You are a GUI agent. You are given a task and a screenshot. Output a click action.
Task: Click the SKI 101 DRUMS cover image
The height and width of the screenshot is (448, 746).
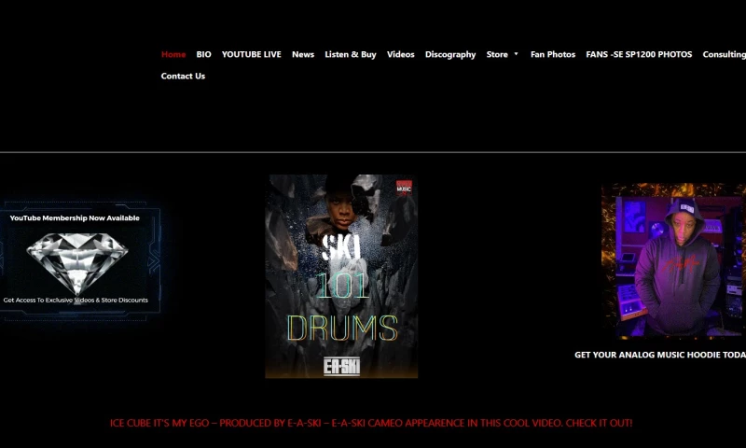tap(341, 276)
